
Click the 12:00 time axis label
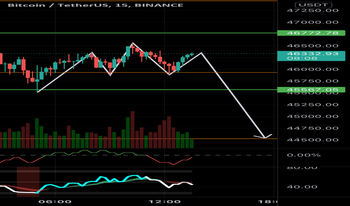(164, 202)
